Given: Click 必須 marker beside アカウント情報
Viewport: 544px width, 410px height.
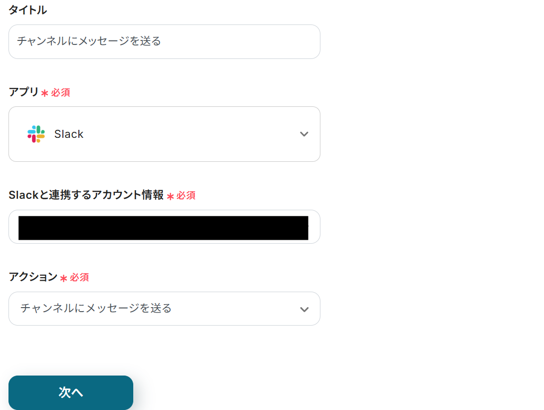Looking at the screenshot, I should click(x=186, y=196).
